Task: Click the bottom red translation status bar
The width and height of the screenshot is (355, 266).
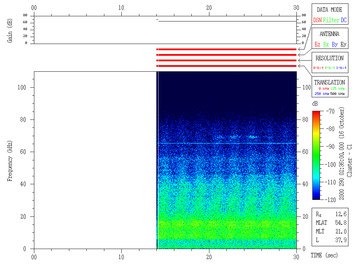Action: [x=227, y=66]
